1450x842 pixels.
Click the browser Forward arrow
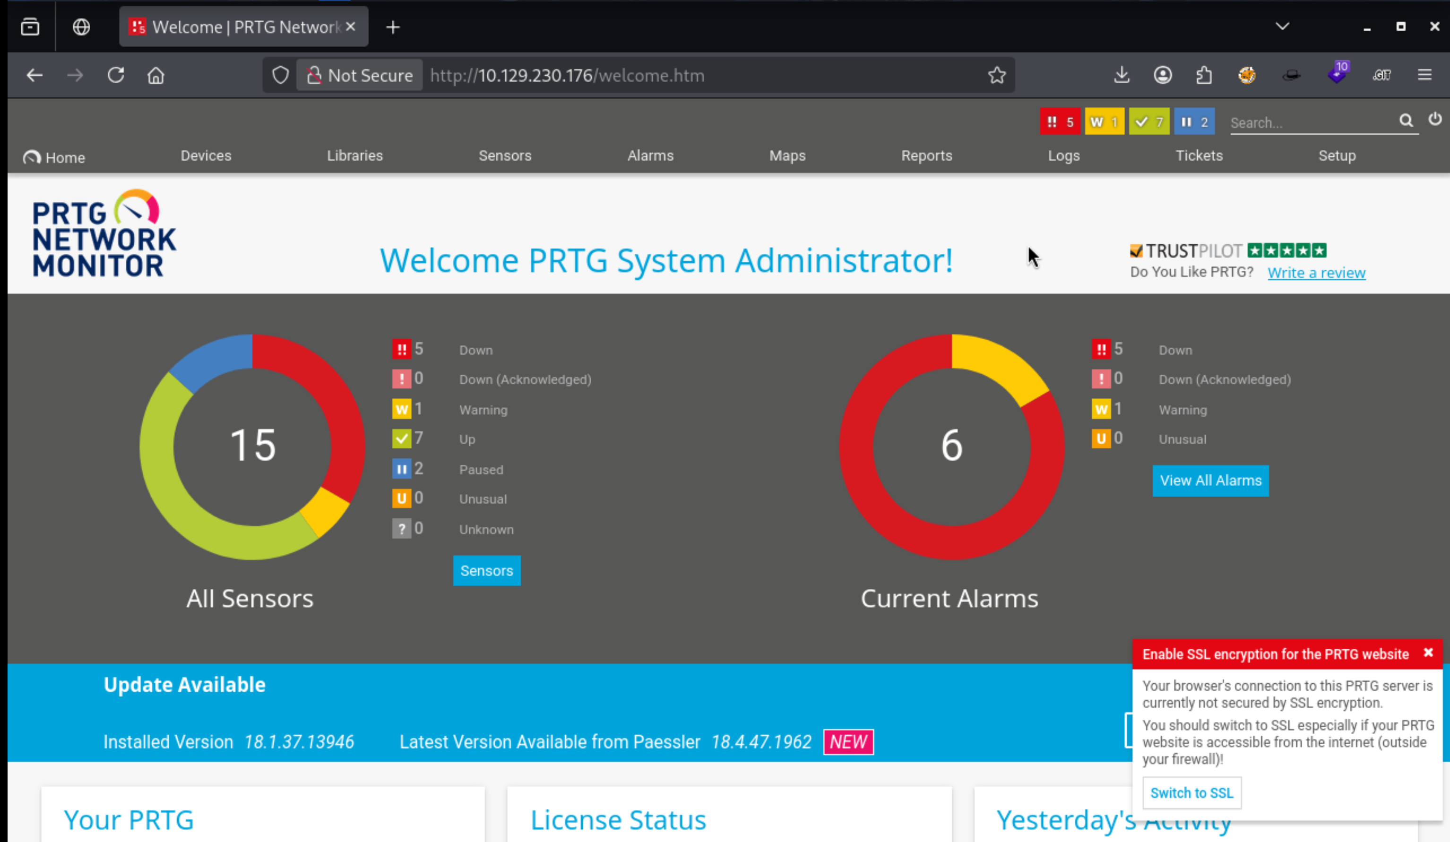pyautogui.click(x=75, y=75)
